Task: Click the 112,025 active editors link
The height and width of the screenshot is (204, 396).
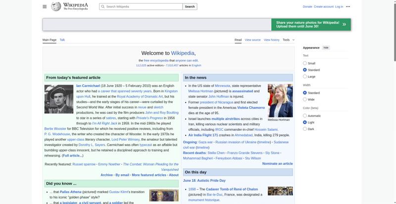Action: [x=141, y=65]
